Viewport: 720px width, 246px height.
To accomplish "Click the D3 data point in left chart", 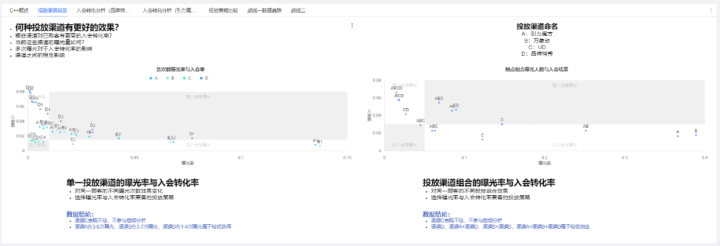I will click(x=61, y=121).
